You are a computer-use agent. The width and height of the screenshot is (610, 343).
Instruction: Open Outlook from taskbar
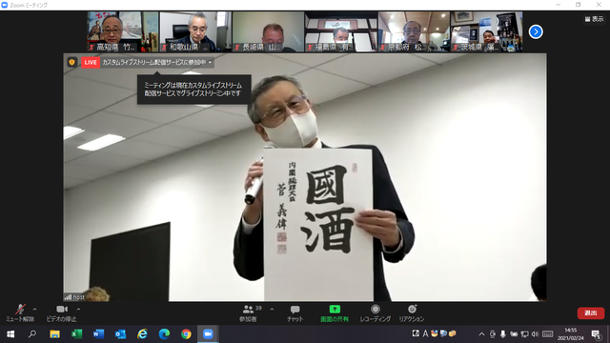click(120, 334)
